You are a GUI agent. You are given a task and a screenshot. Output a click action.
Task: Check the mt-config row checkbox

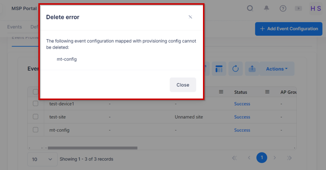(35, 130)
